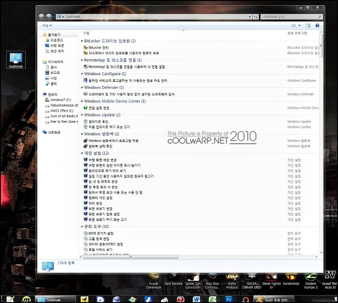Screen dimensions: 338x303
Task: Open the address bar history dropdown
Action: 250,16
